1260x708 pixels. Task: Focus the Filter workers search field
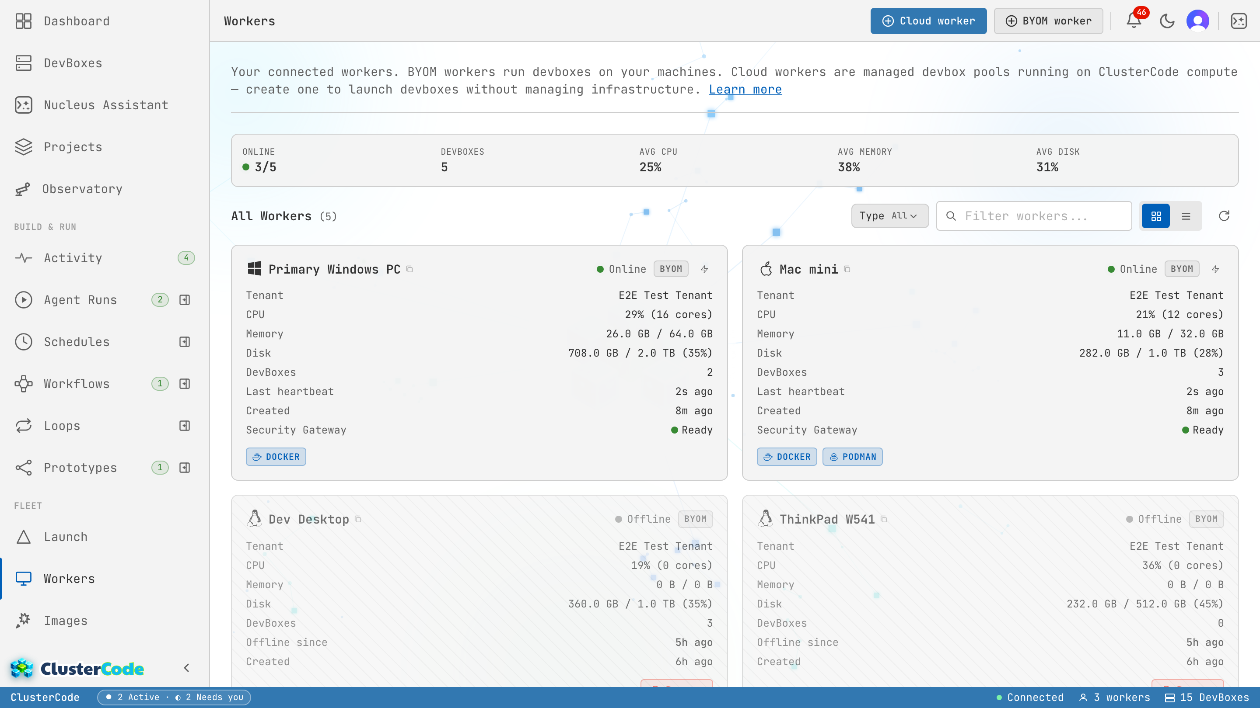1033,216
